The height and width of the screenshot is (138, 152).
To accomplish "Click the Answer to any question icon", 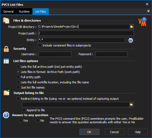I will (6, 115).
